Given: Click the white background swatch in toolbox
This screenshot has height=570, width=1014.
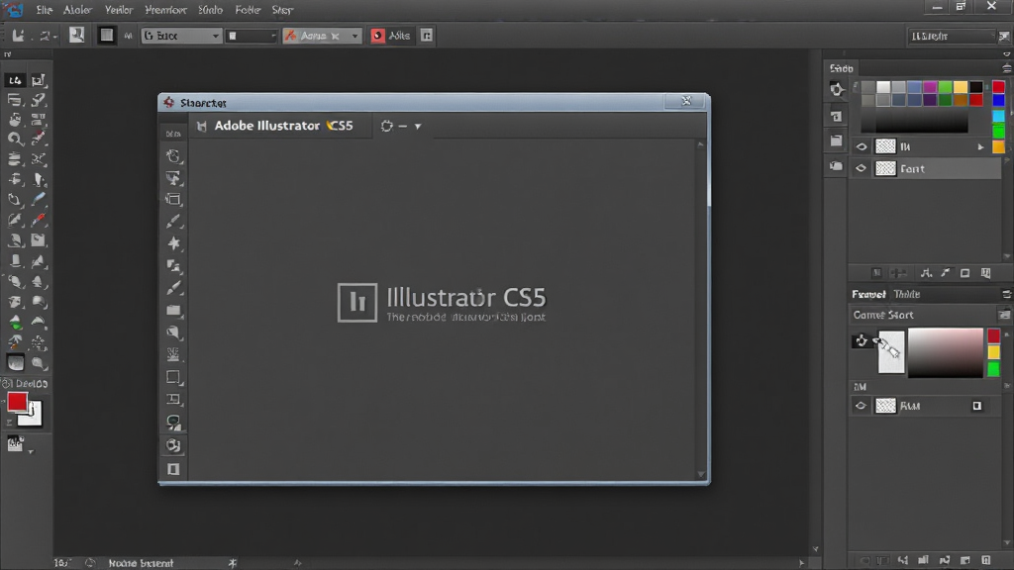Looking at the screenshot, I should [33, 419].
